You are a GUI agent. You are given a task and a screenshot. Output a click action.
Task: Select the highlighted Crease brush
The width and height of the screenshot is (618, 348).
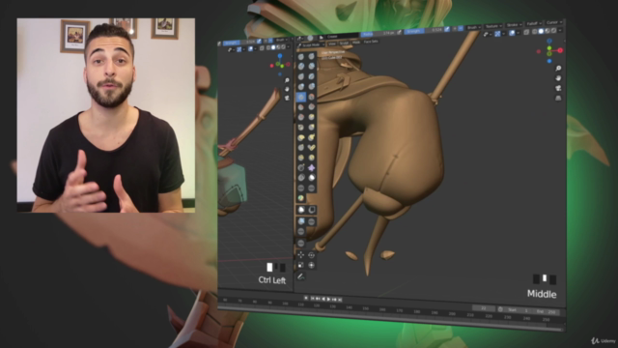point(301,97)
